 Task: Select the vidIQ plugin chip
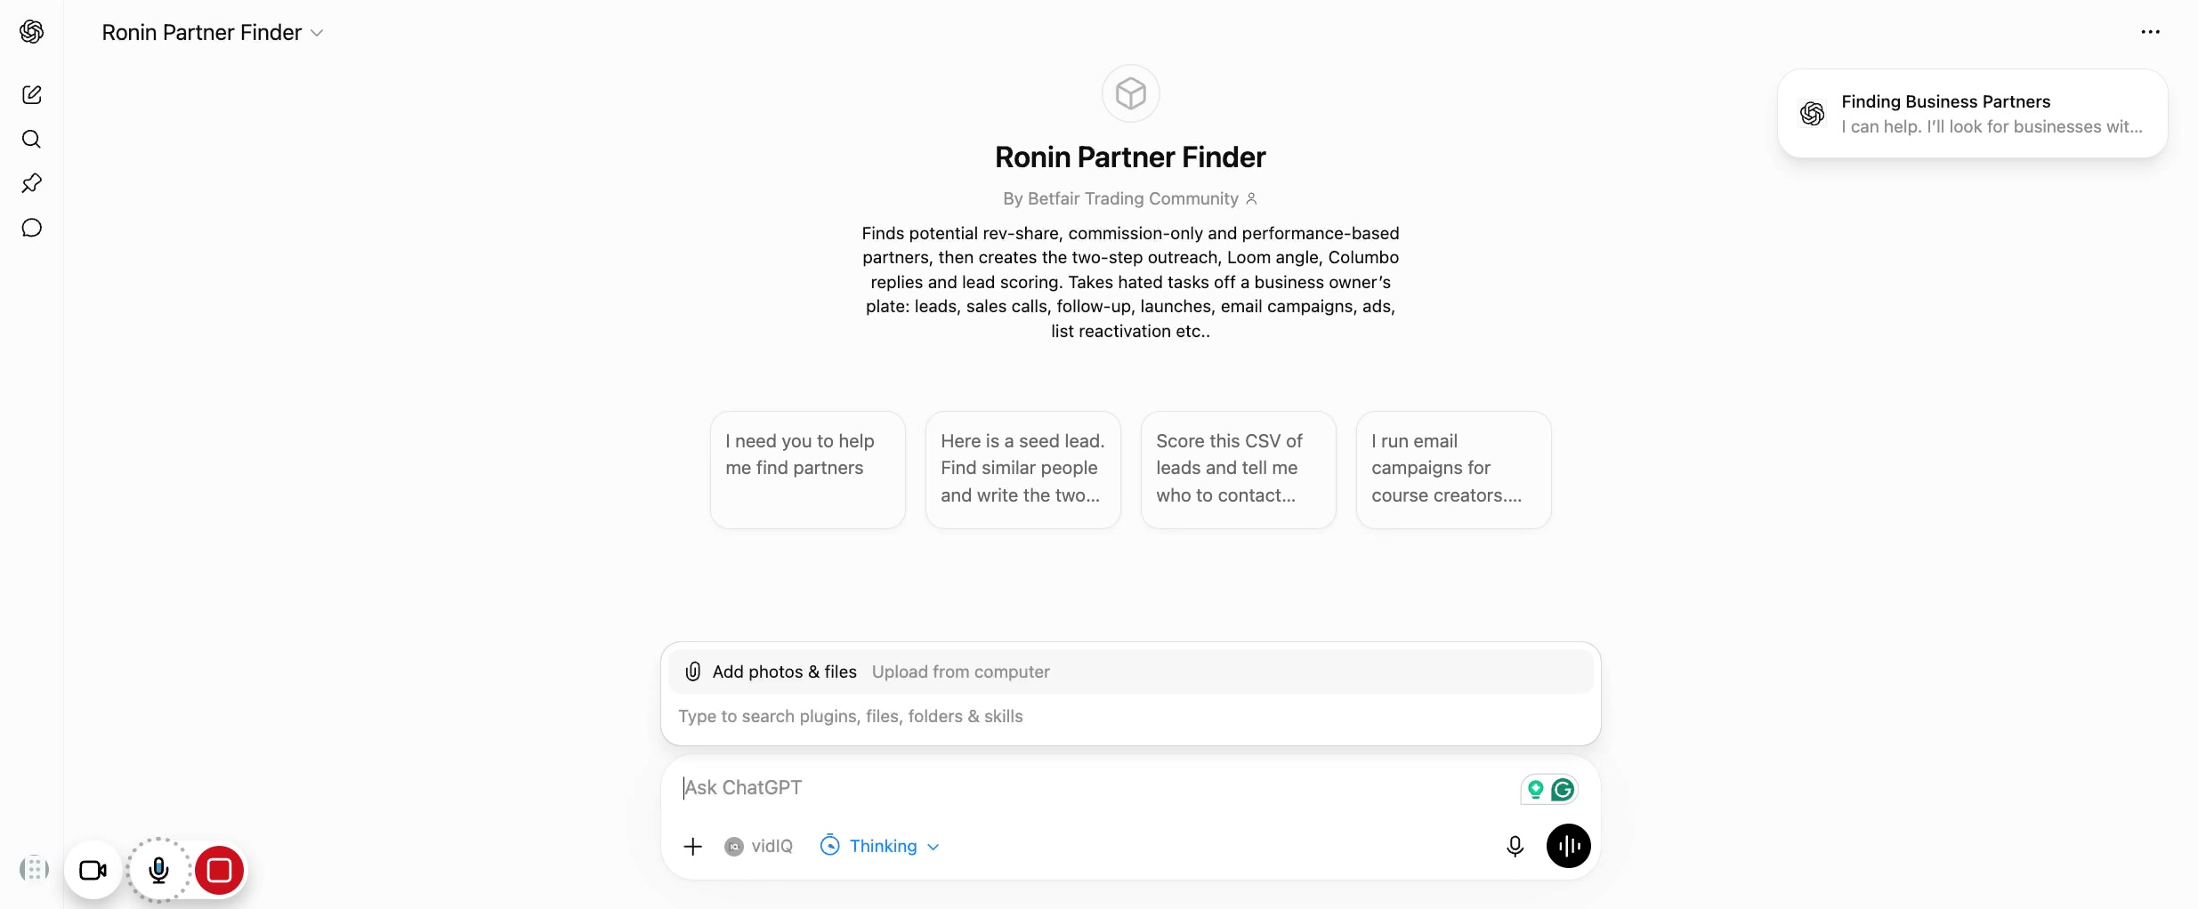[758, 846]
